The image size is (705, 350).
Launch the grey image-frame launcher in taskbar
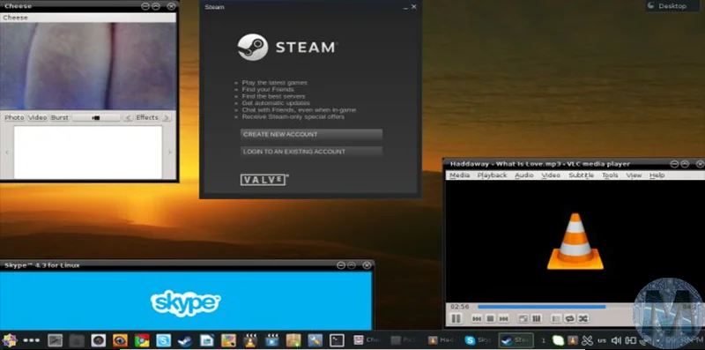(55, 340)
